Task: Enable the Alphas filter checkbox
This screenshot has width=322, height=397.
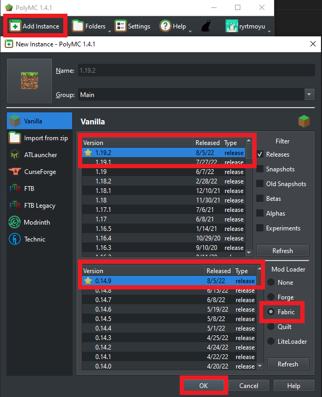Action: [x=260, y=213]
